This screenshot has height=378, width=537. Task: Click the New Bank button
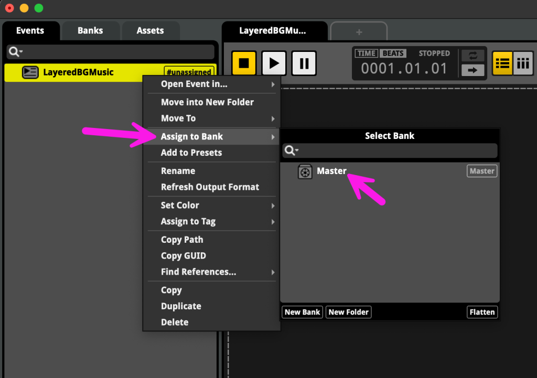[302, 312]
